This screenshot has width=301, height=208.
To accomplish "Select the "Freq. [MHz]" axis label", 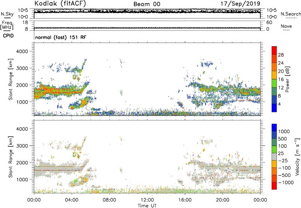I will pos(7,25).
